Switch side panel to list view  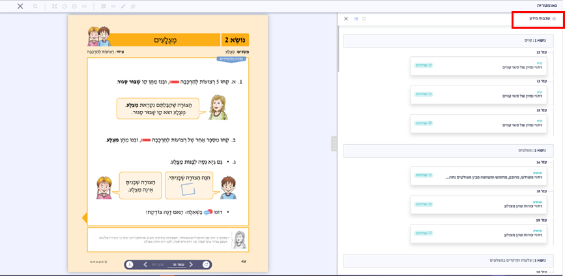coord(356,19)
